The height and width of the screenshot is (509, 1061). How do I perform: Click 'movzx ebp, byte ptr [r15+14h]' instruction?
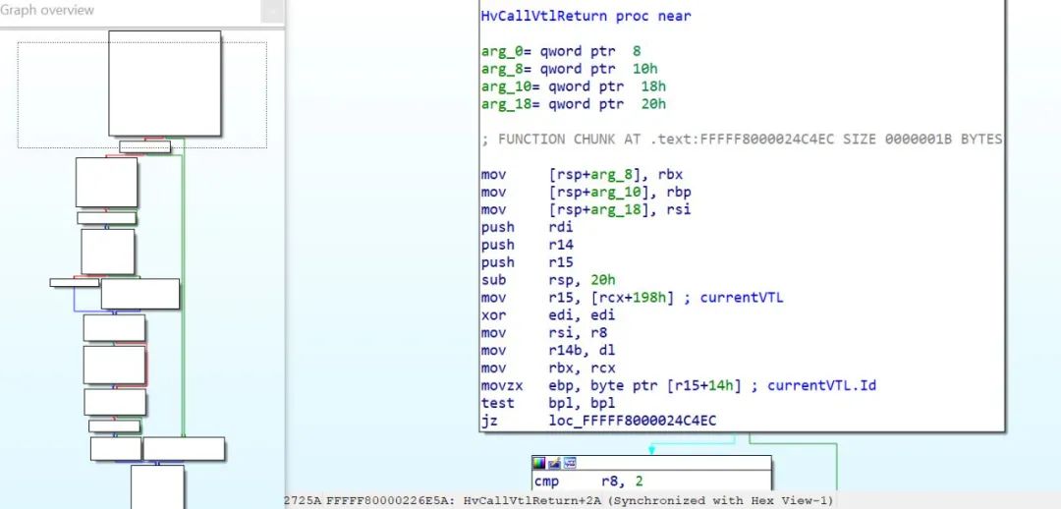click(x=611, y=386)
